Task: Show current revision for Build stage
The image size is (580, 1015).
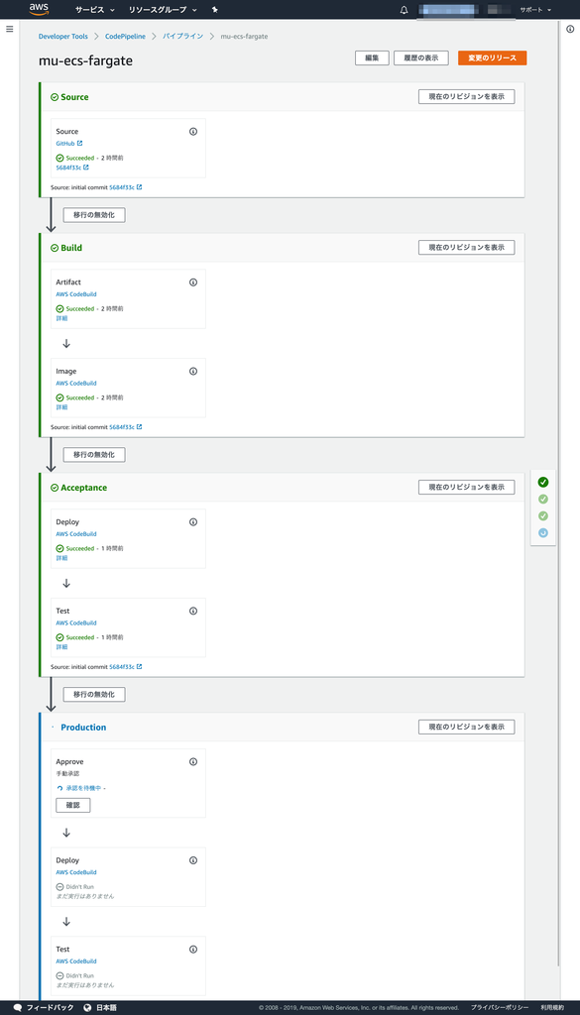Action: [x=466, y=247]
